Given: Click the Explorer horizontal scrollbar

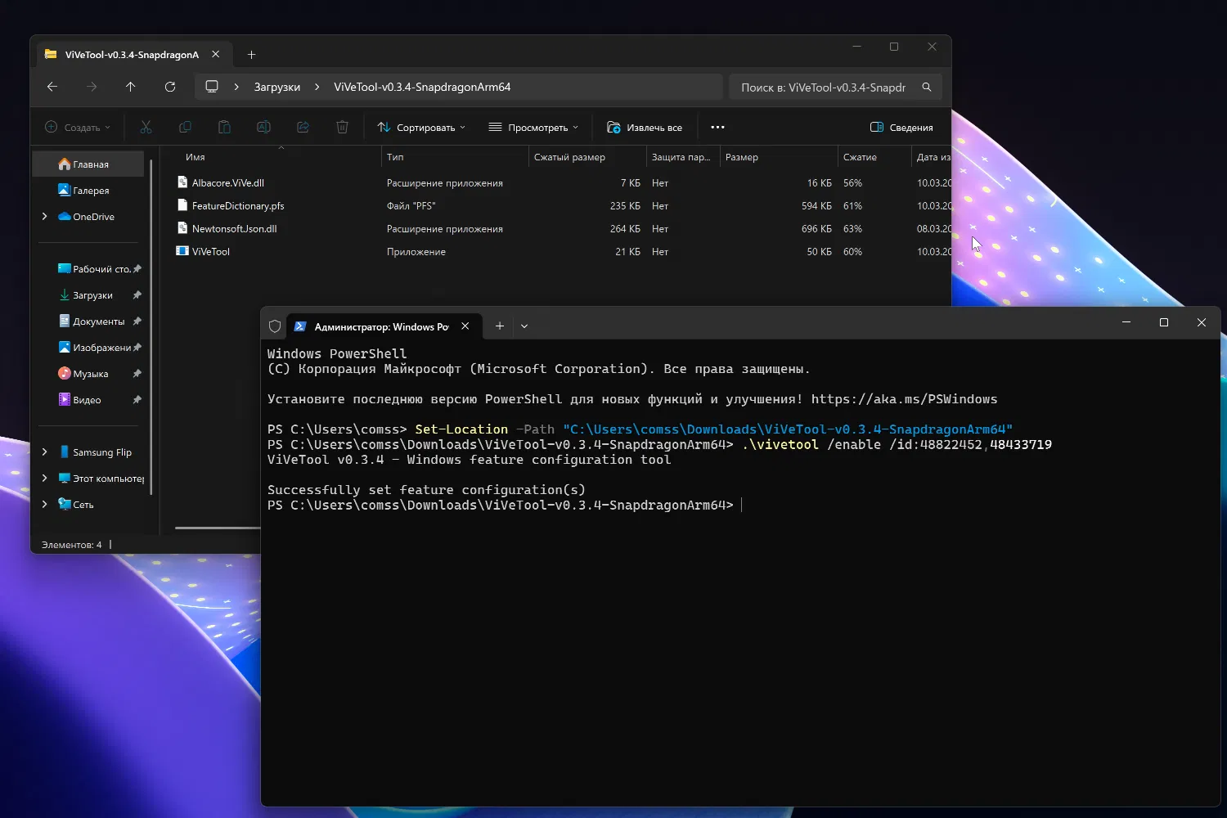Looking at the screenshot, I should click(217, 528).
